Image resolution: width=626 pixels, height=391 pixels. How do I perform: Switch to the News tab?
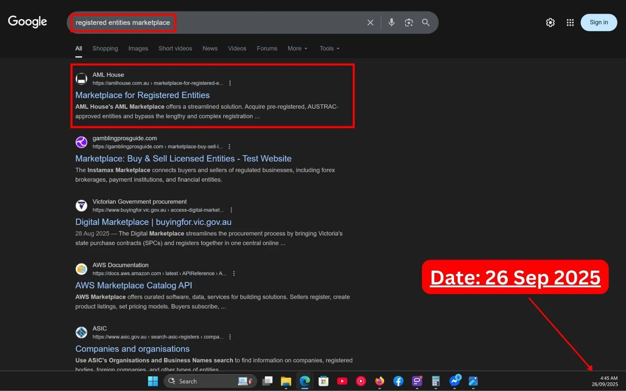click(x=210, y=48)
